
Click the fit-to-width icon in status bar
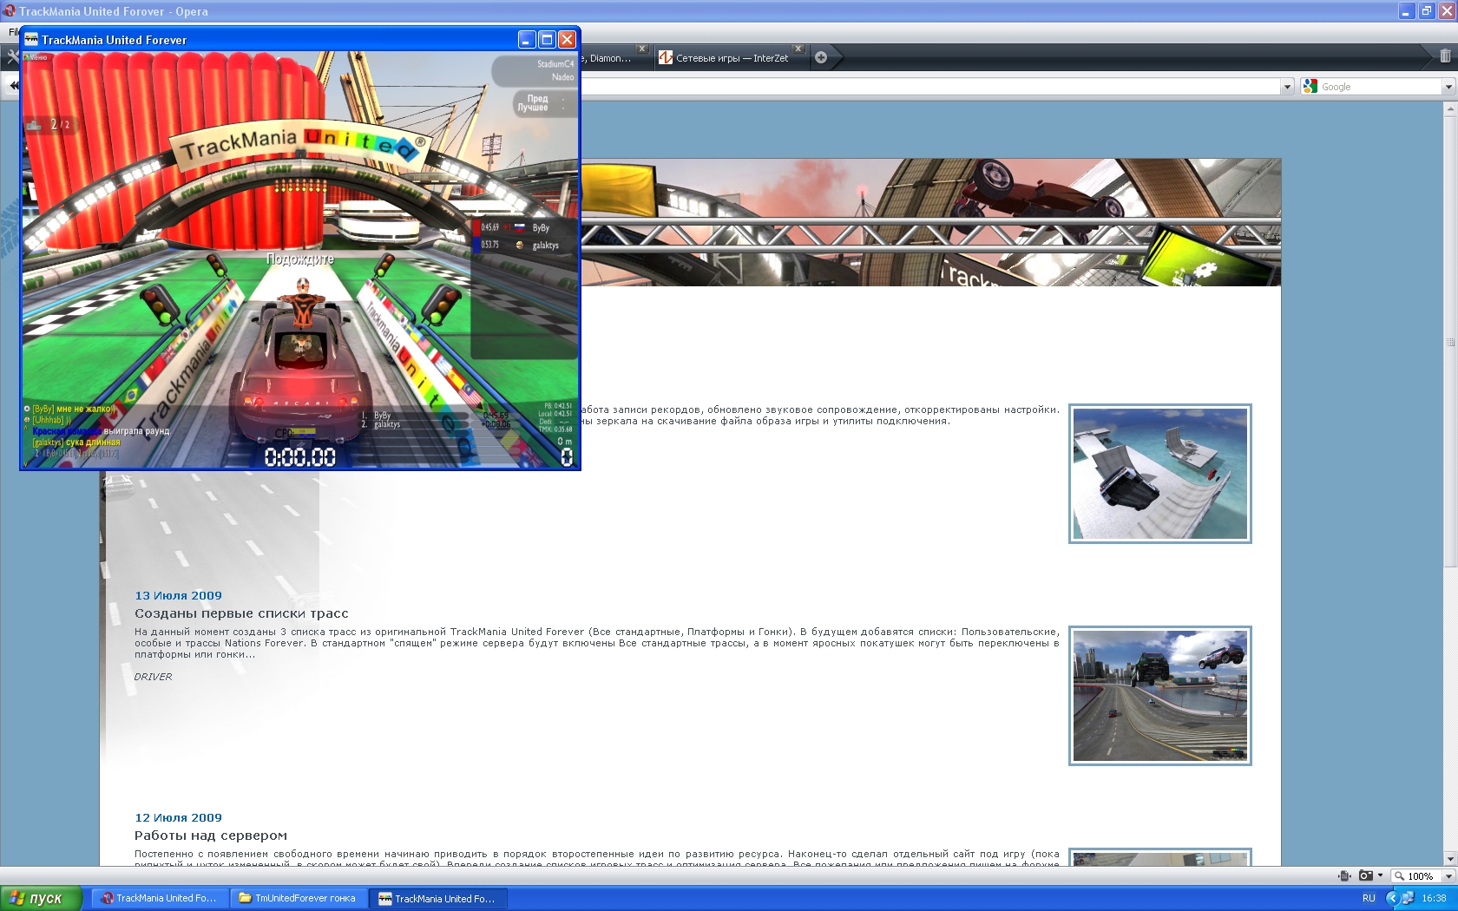click(1344, 875)
